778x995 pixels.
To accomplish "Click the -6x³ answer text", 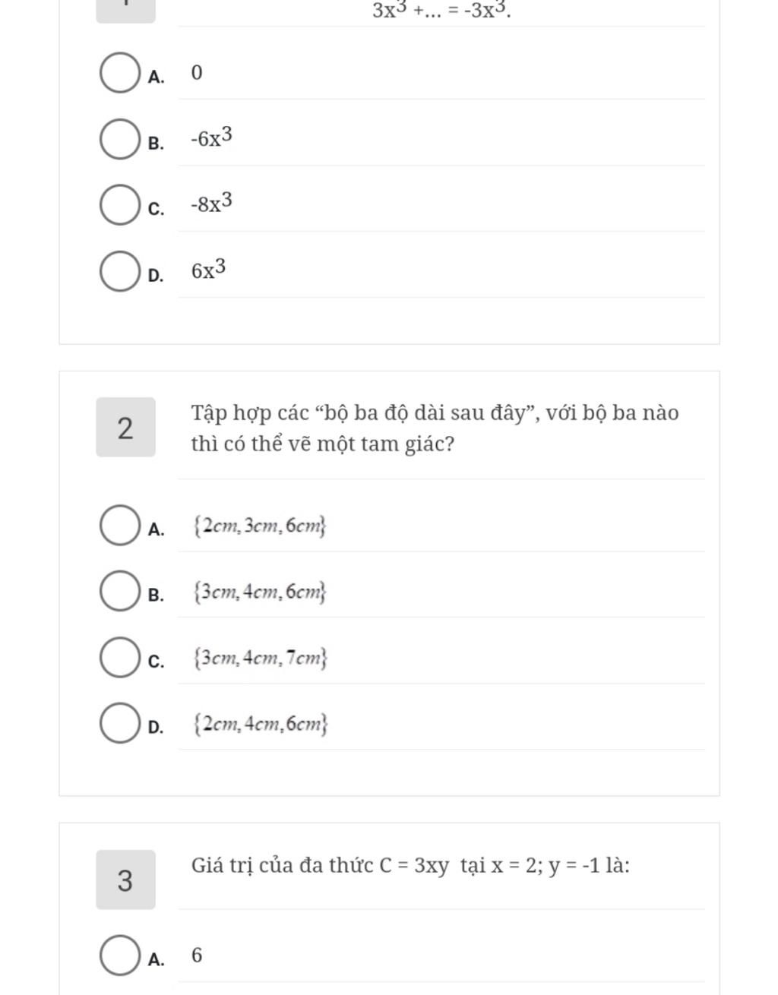I will tap(212, 137).
